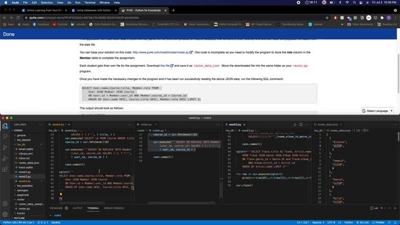Switch to Using Databases with Python tab
Screen dimensions: 400x225
point(94,11)
